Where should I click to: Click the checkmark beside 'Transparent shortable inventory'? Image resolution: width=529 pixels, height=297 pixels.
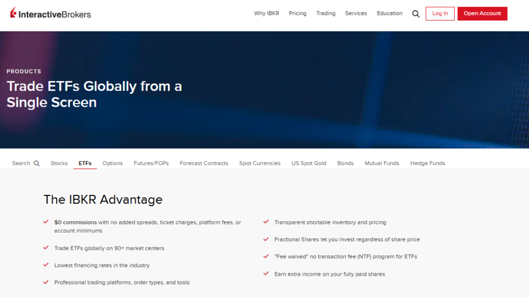coord(266,222)
